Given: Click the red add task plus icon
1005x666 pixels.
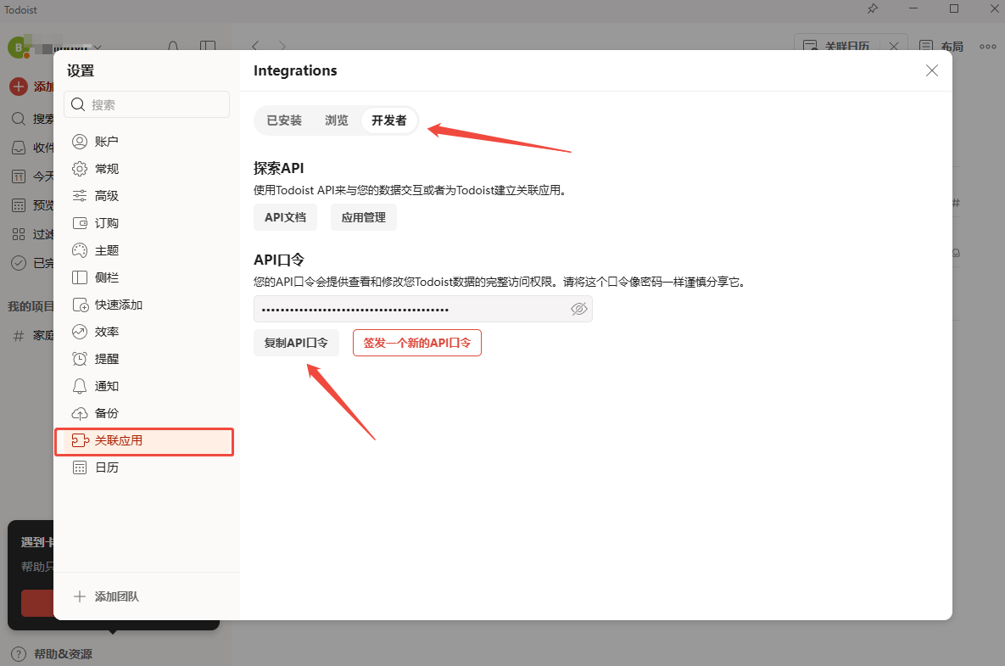Looking at the screenshot, I should click(20, 86).
